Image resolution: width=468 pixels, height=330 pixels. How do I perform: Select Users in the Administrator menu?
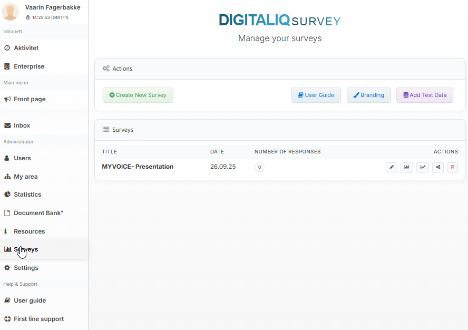pyautogui.click(x=22, y=158)
